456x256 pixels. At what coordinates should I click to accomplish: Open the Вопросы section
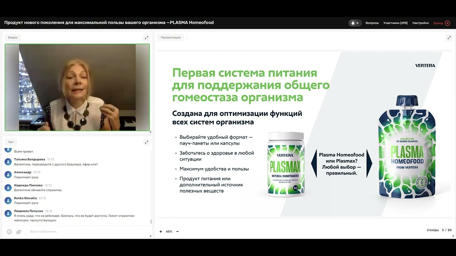click(x=372, y=23)
